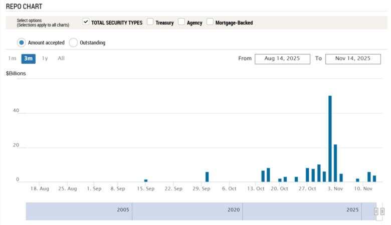Select the Amount accepted radio button
Image resolution: width=391 pixels, height=225 pixels.
22,43
